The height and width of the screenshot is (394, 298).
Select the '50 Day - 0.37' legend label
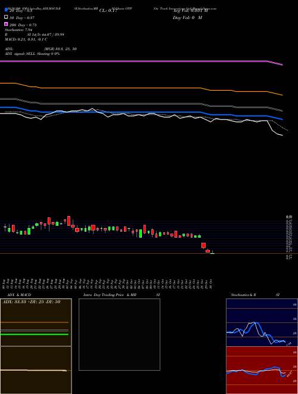point(22,18)
